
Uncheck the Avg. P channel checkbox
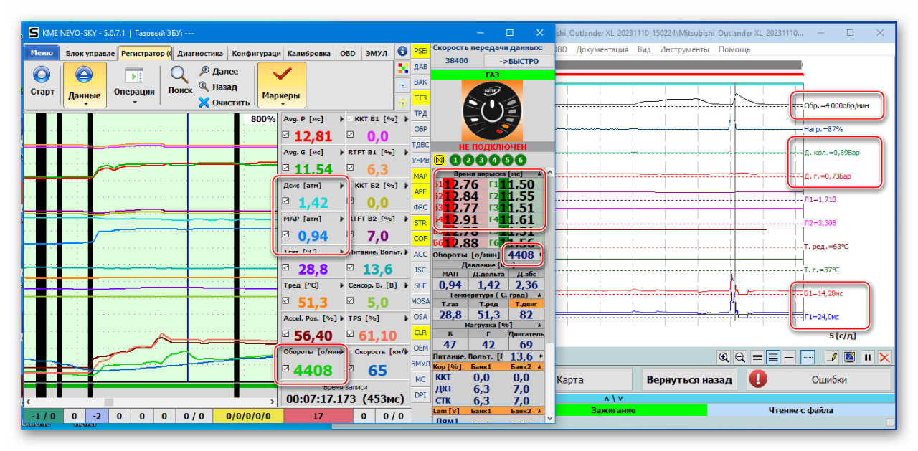[286, 135]
